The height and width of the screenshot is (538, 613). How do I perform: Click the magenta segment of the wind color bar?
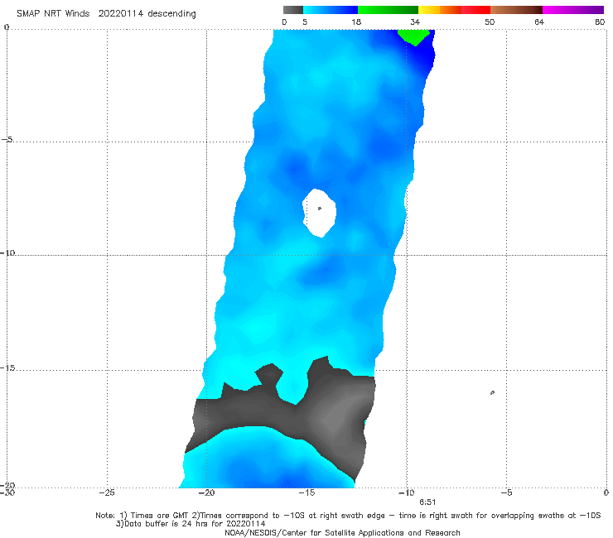[573, 10]
